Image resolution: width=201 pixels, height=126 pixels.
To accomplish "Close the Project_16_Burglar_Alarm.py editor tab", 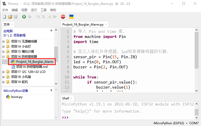I will [x=106, y=25].
